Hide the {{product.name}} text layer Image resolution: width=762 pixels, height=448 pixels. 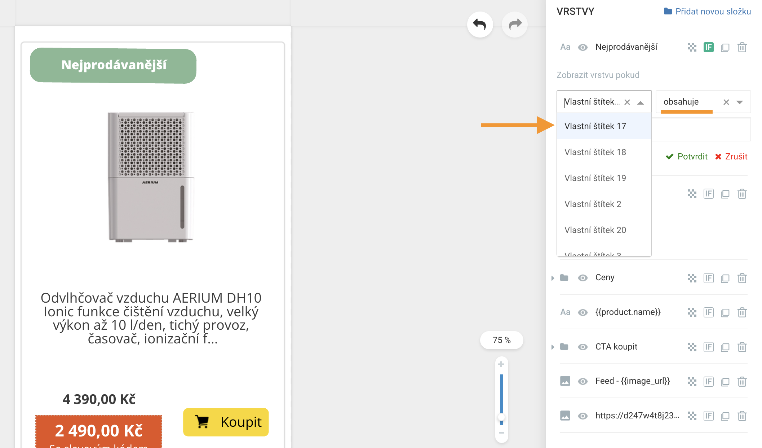pos(582,312)
